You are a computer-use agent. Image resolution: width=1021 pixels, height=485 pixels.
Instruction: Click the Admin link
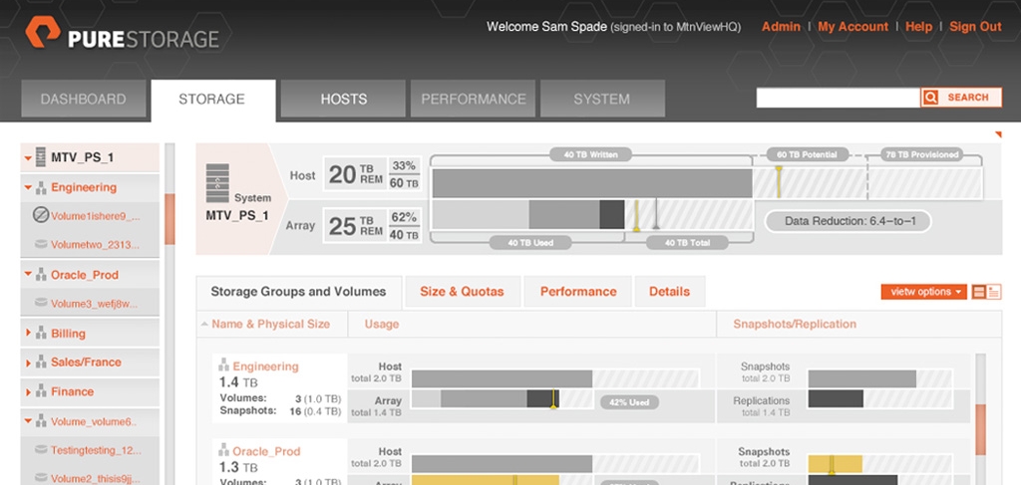tap(781, 27)
